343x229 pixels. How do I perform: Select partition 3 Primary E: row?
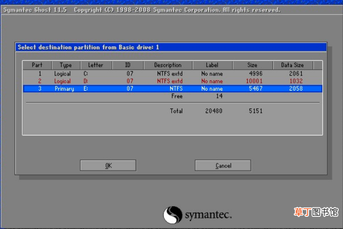pos(172,89)
